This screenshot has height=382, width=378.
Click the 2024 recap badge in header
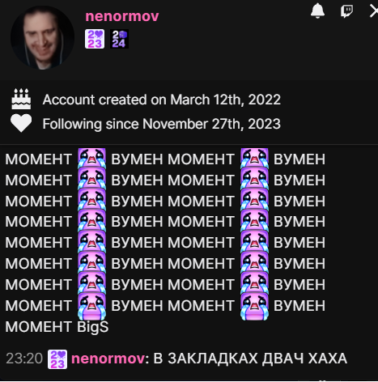point(119,39)
